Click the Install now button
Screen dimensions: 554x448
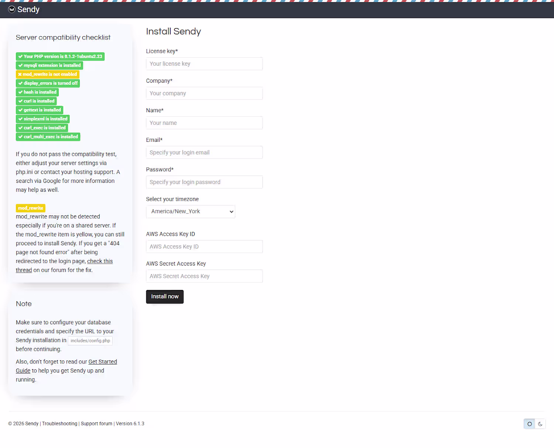(165, 297)
